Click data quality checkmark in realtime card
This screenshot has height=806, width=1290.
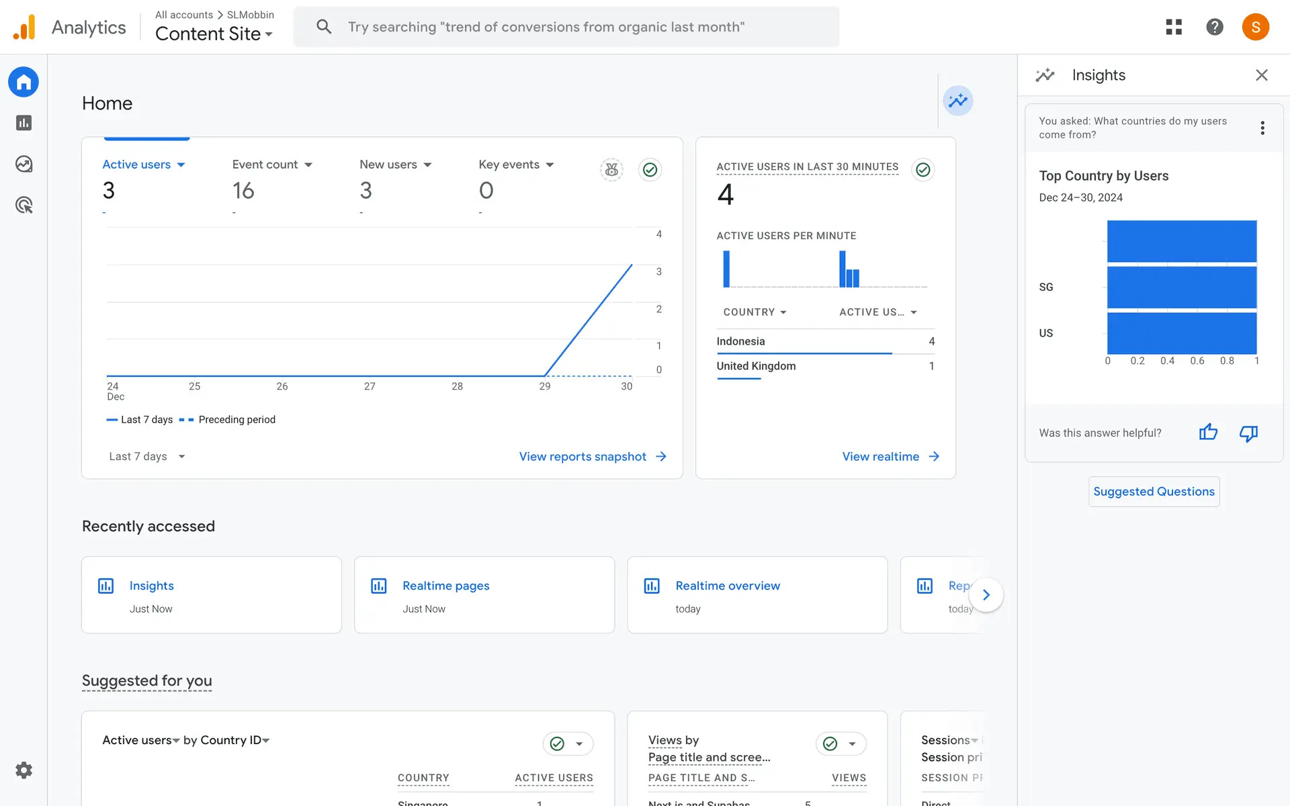pos(923,169)
